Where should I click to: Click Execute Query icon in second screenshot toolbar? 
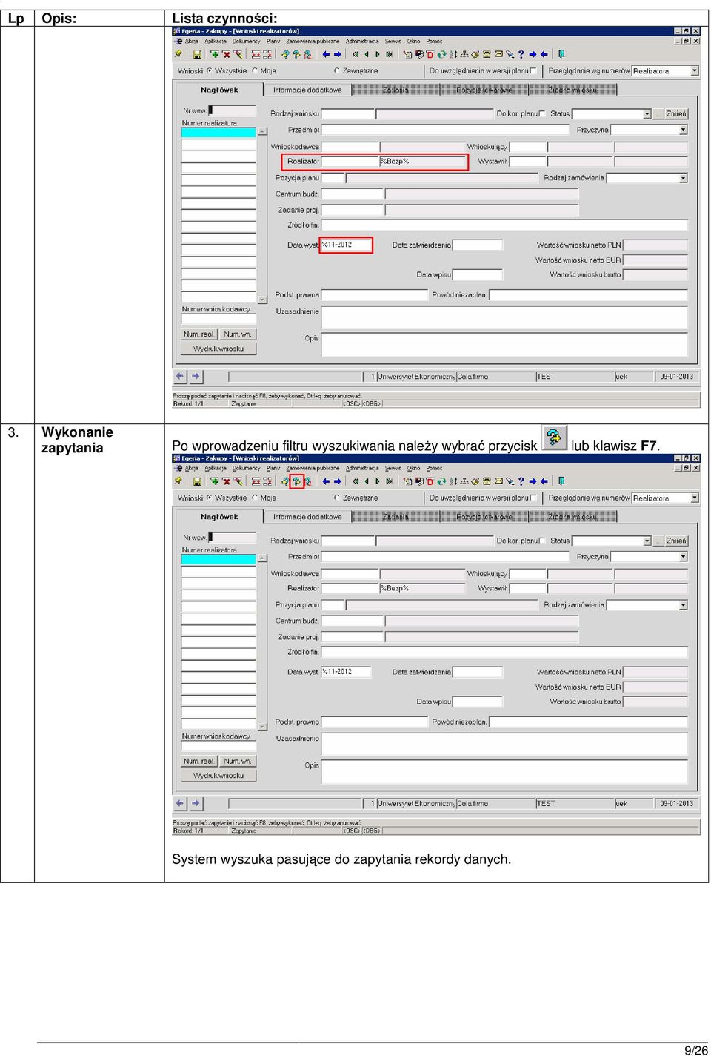[296, 481]
